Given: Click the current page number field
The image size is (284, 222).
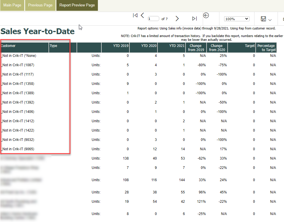Looking at the screenshot, I should coord(153,19).
